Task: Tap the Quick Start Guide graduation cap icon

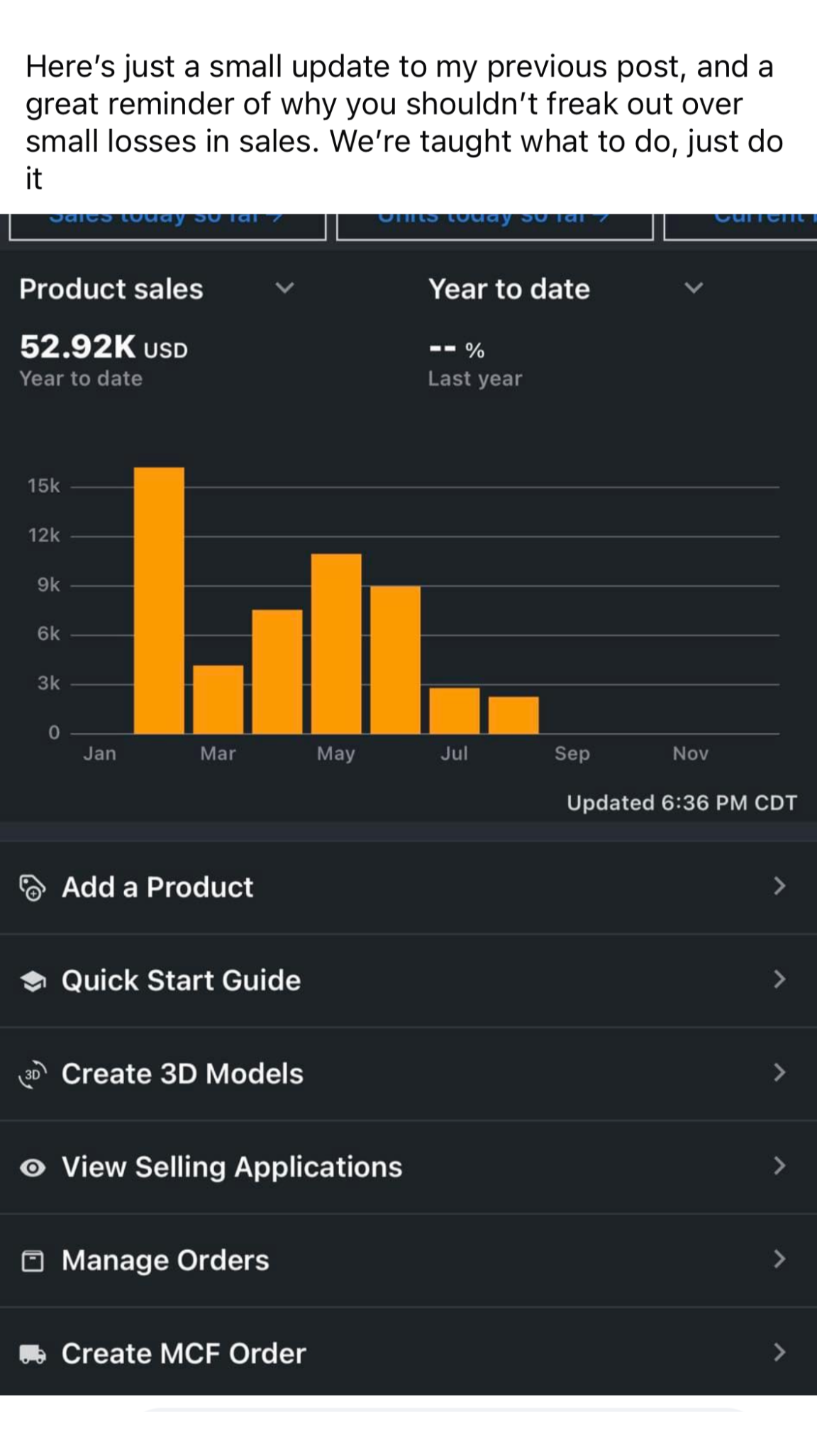Action: click(32, 981)
